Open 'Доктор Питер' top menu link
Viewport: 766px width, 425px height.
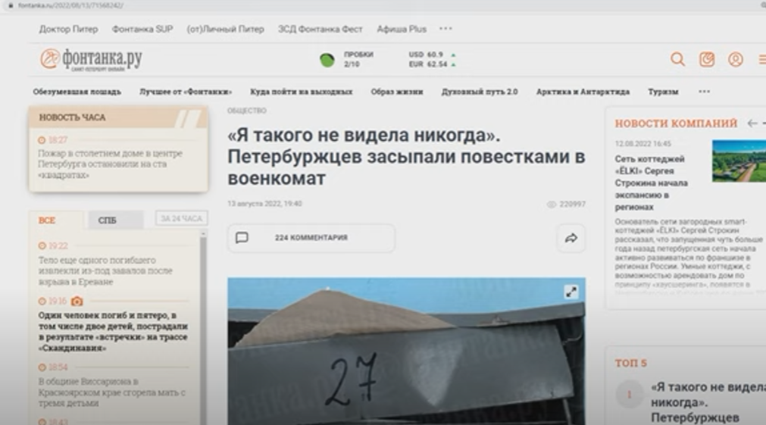coord(68,29)
